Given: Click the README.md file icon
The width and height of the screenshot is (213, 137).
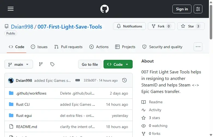Looking at the screenshot, I should (x=11, y=126).
